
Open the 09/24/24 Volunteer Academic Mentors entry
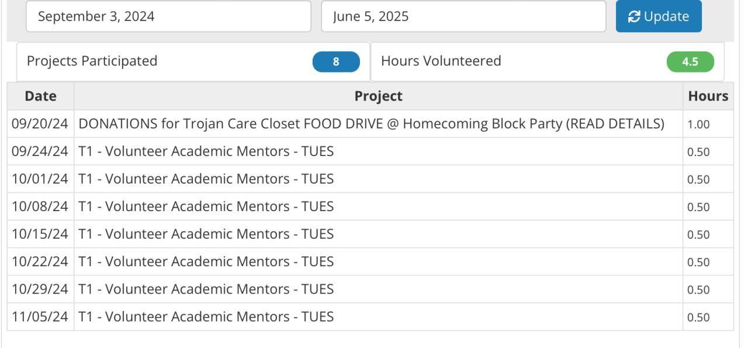click(x=206, y=151)
